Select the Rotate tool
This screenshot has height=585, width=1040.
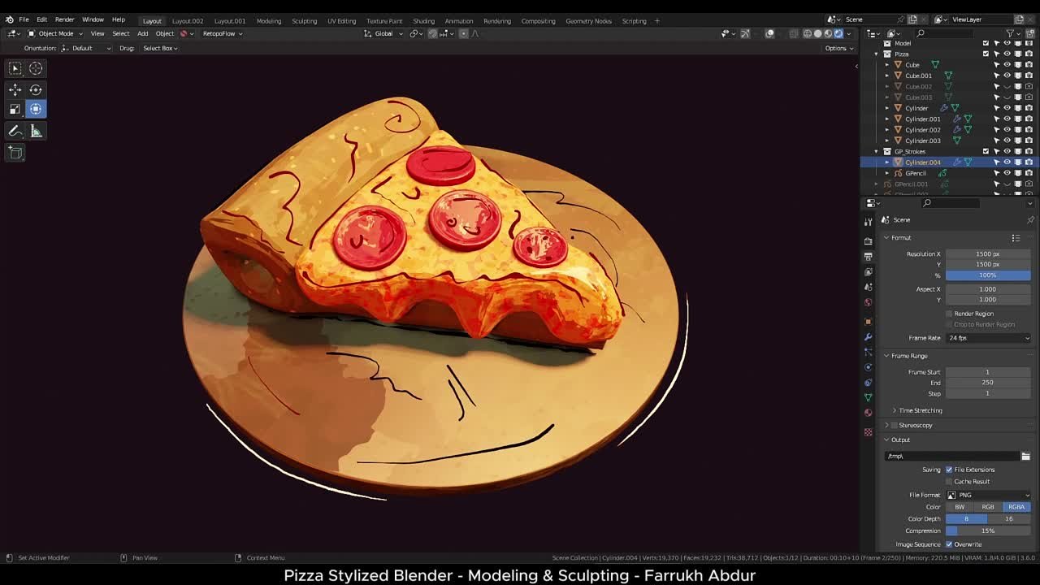click(35, 88)
